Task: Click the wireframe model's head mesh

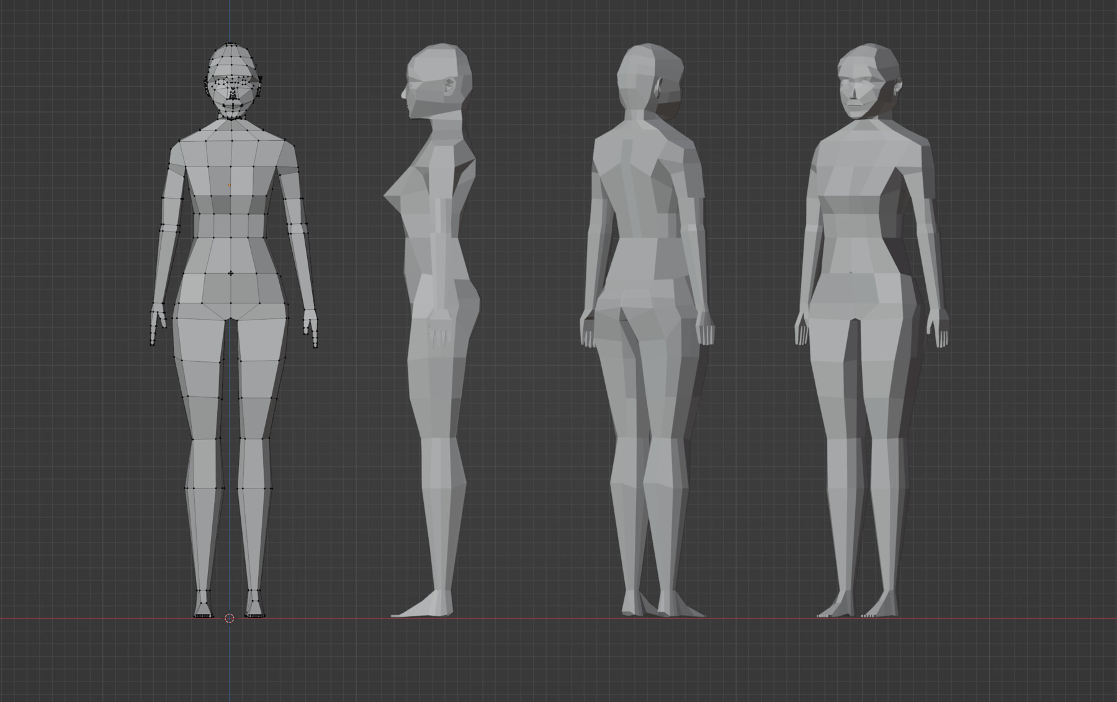Action: (x=232, y=81)
